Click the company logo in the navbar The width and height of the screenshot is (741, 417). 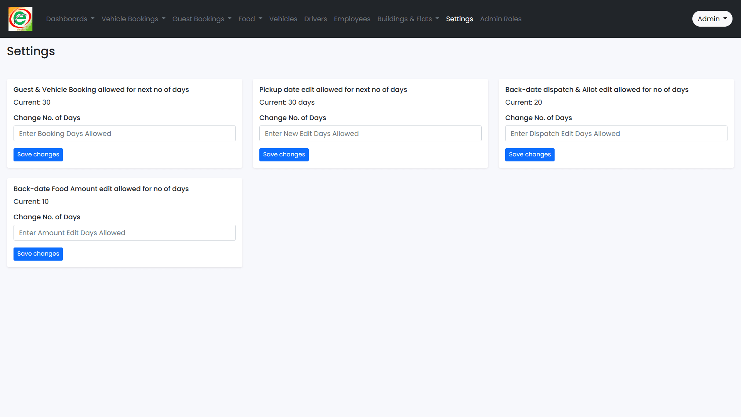[x=20, y=19]
